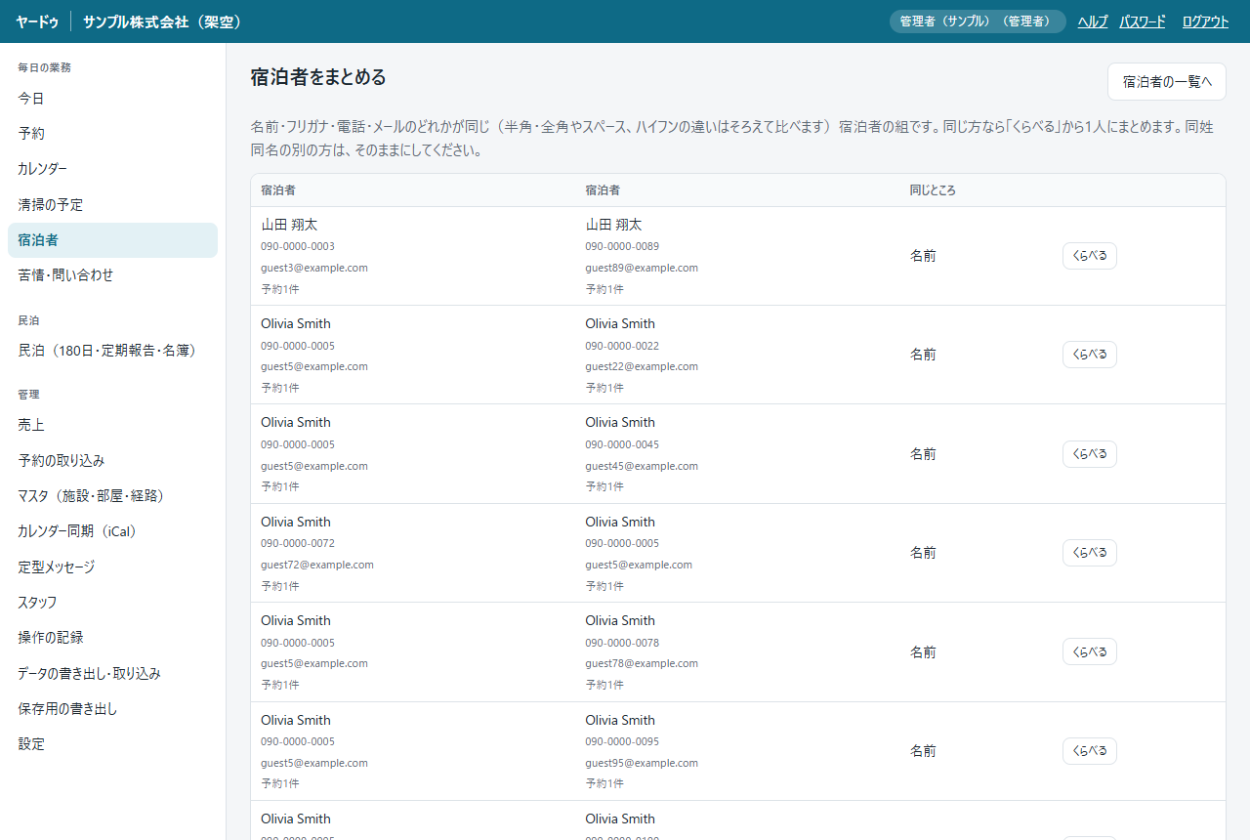Go to 予約 page
Image resolution: width=1250 pixels, height=840 pixels.
pyautogui.click(x=112, y=134)
